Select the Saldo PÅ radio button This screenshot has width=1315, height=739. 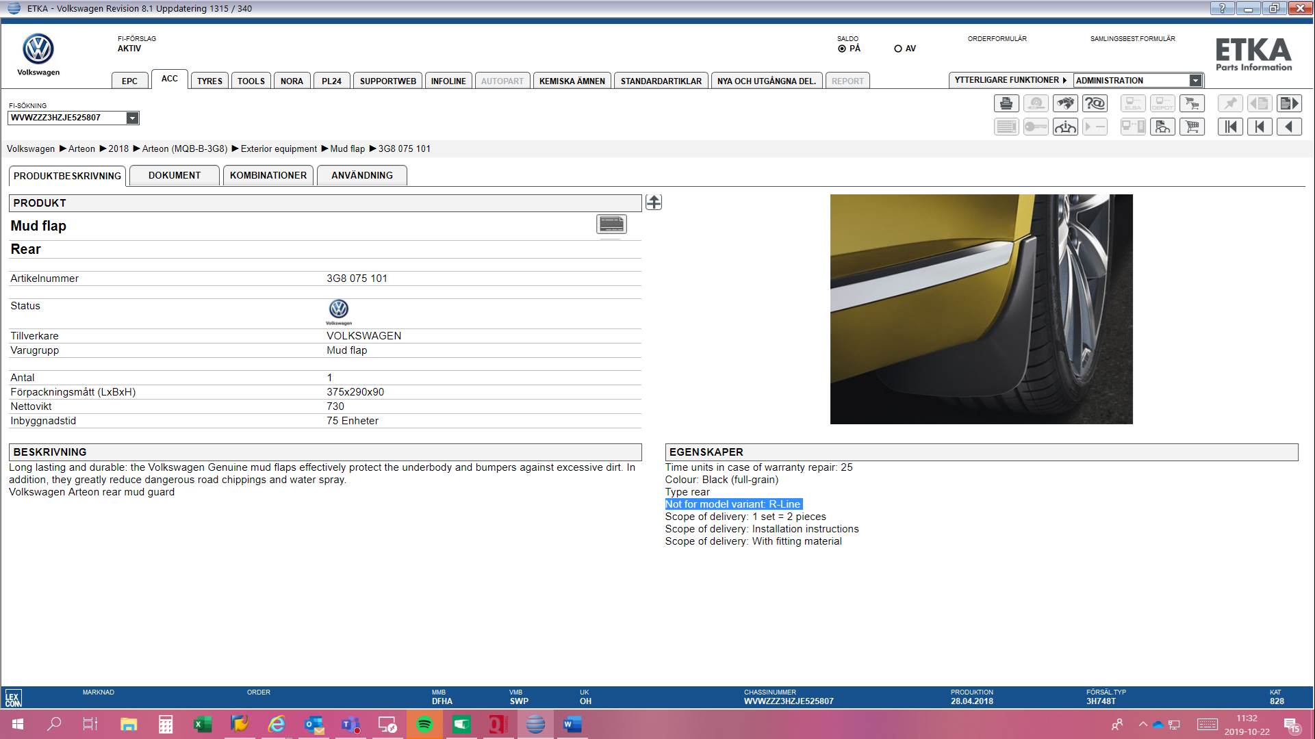[842, 49]
